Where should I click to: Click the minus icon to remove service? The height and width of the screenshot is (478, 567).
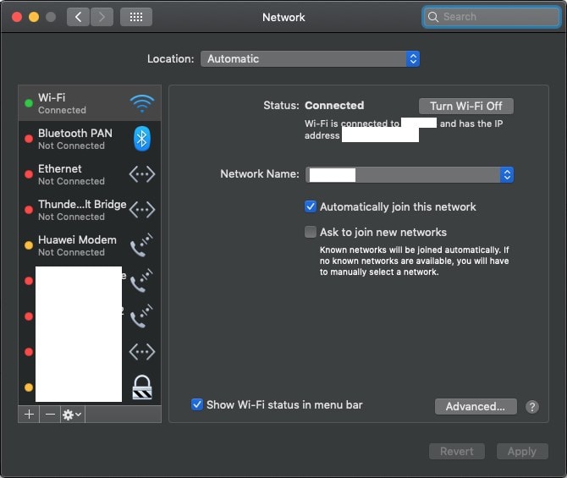coord(50,415)
